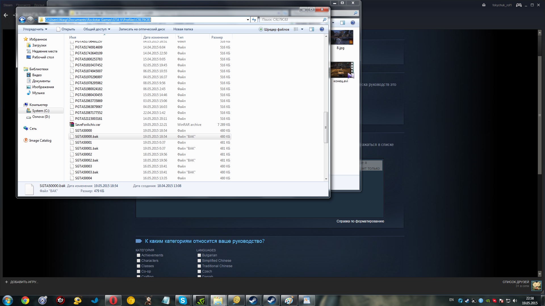Open Explorer help question mark icon

click(x=322, y=29)
